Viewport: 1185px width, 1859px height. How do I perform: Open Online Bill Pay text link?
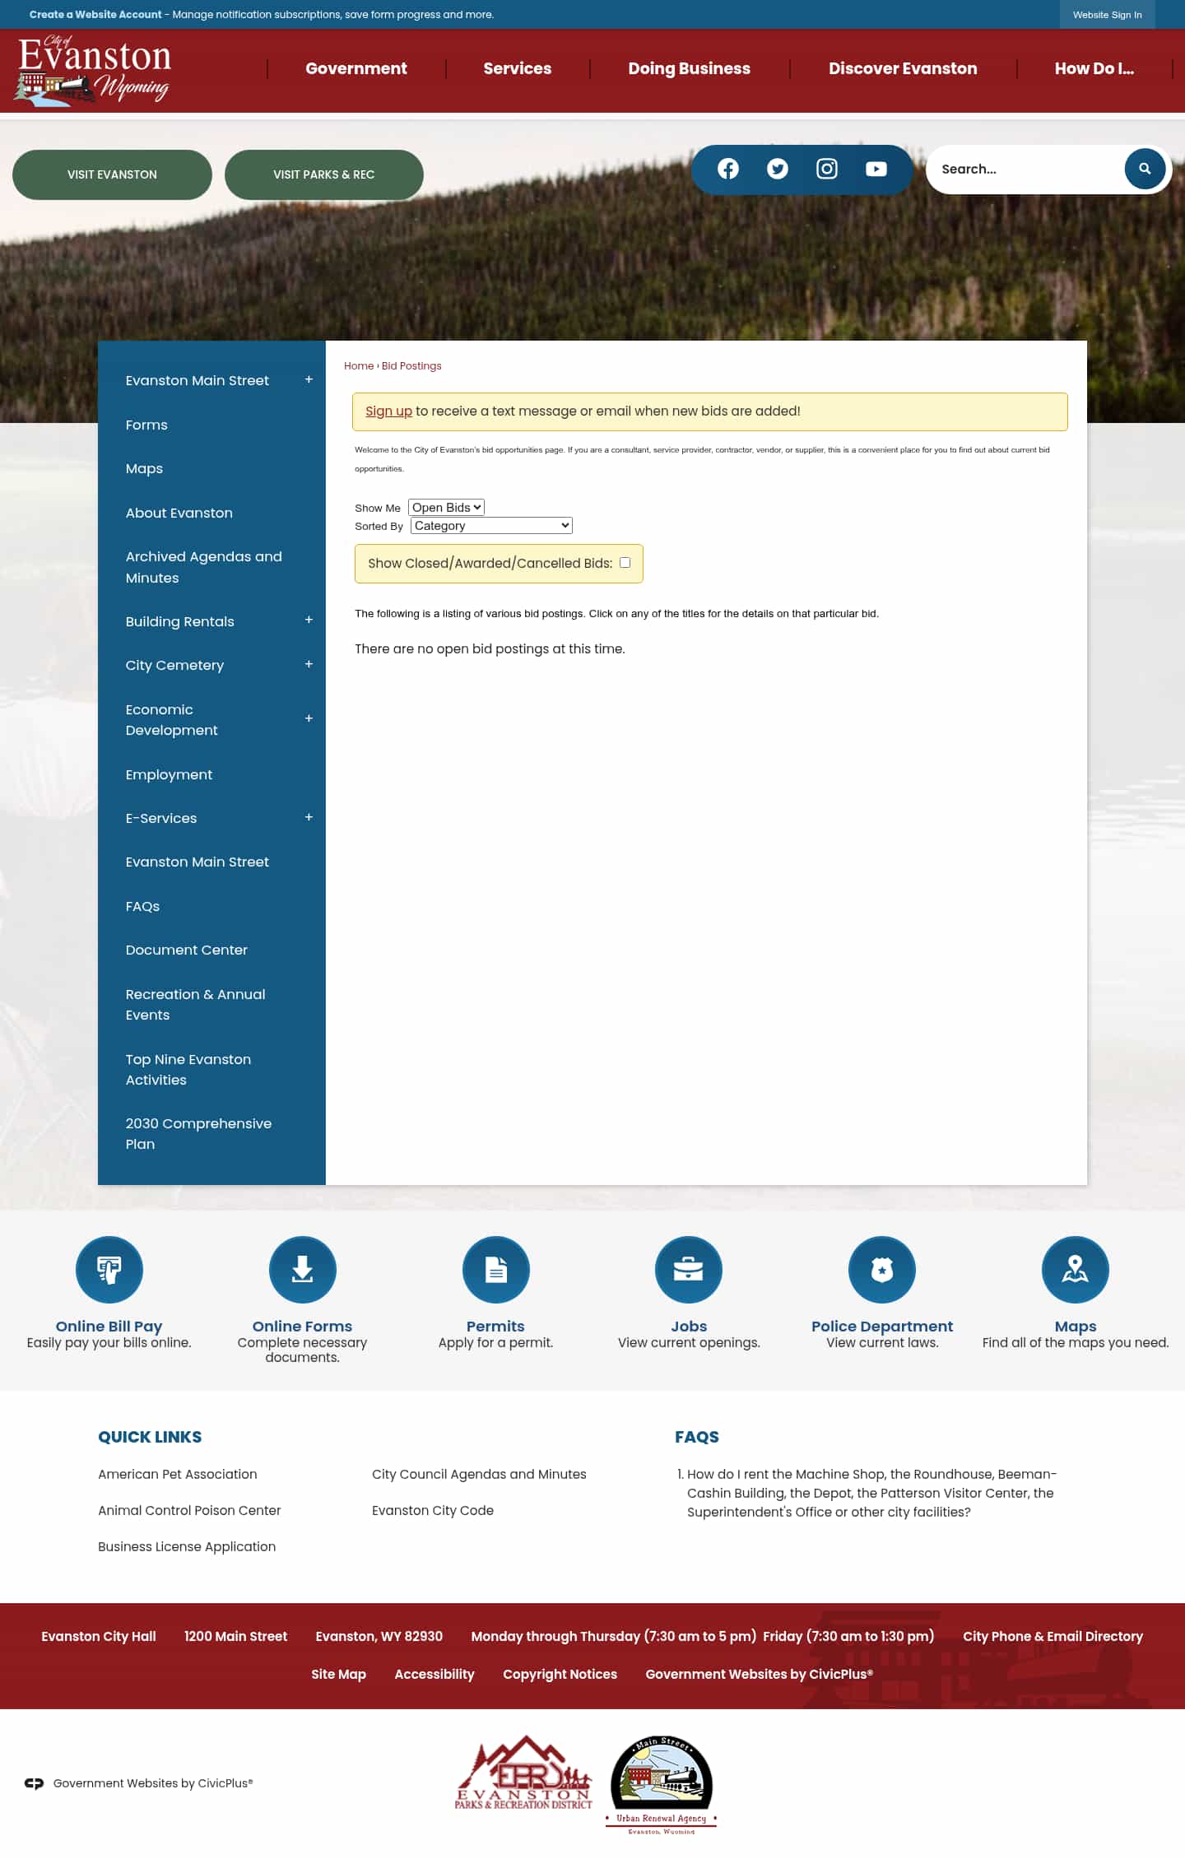109,1326
